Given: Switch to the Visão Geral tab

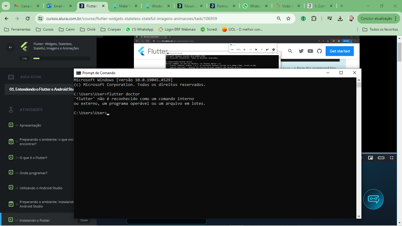Looking at the screenshot, I should click(x=288, y=6).
